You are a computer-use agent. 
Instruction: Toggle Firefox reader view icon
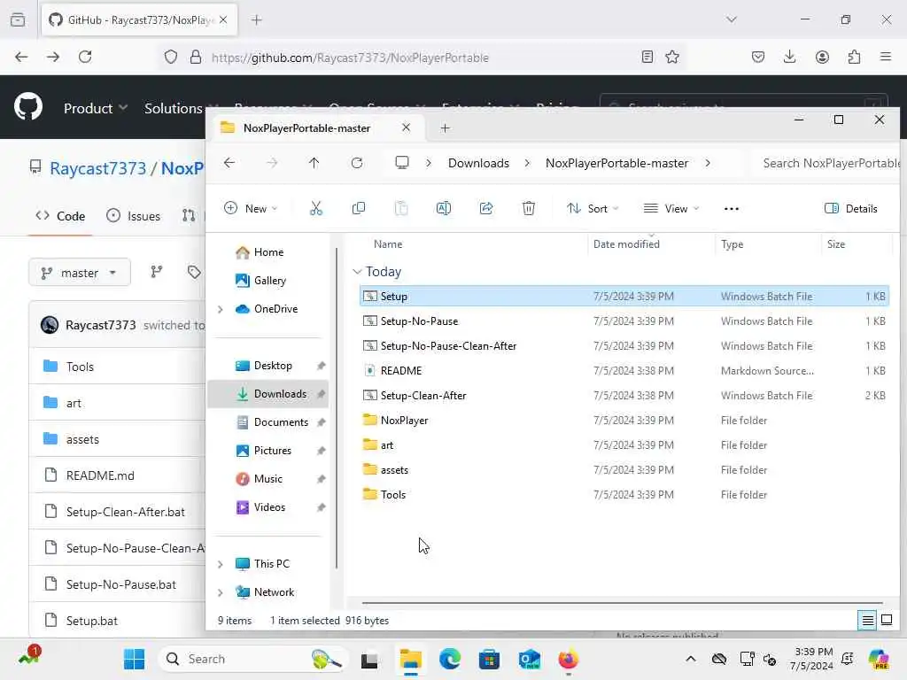(647, 57)
